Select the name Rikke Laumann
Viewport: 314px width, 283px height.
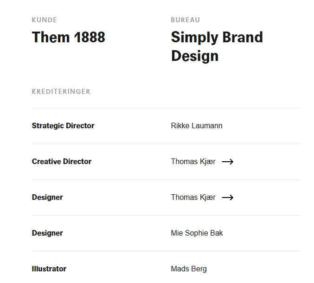click(x=197, y=126)
